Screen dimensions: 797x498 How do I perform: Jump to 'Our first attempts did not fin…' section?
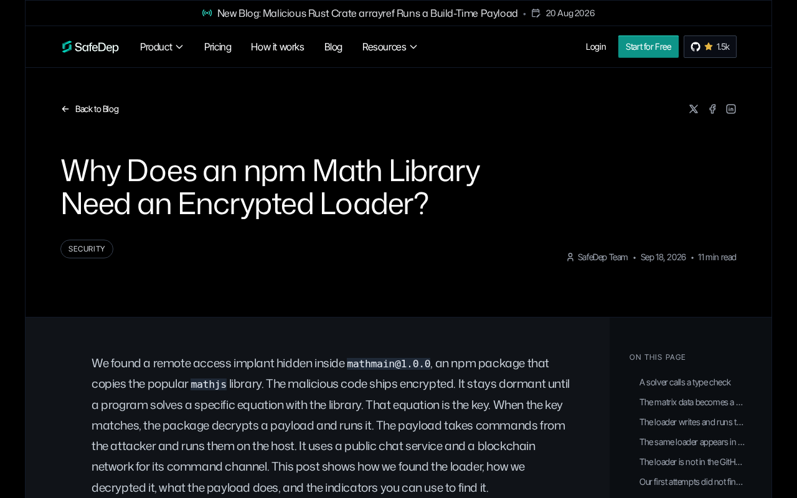(x=692, y=482)
